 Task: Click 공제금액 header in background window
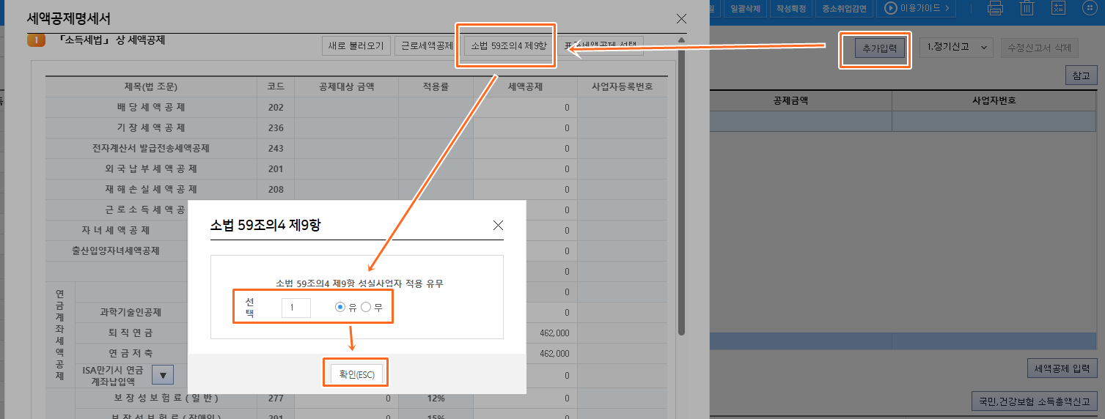click(x=801, y=100)
